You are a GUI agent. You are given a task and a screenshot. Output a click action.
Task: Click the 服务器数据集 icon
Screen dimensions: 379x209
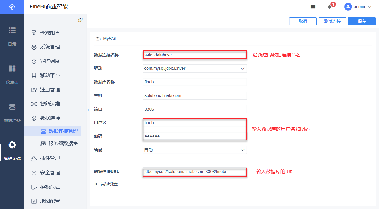tap(43, 143)
